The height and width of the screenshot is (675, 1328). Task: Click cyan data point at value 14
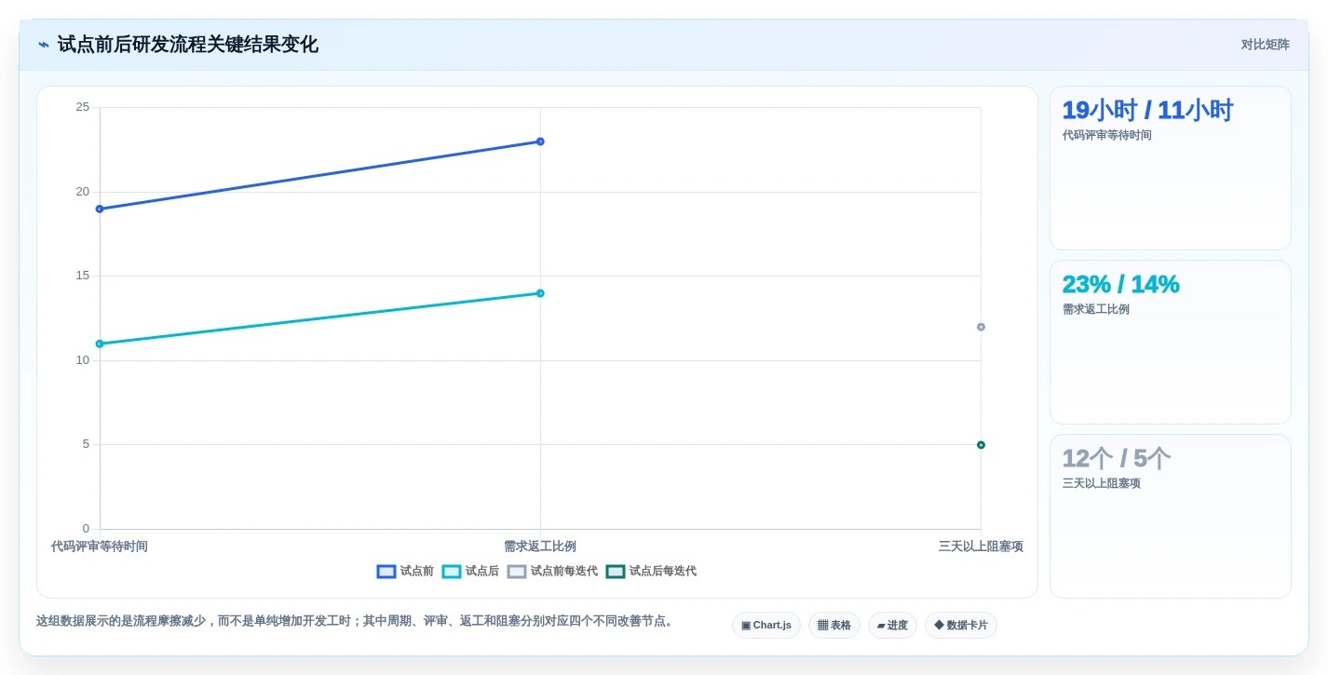click(x=540, y=293)
